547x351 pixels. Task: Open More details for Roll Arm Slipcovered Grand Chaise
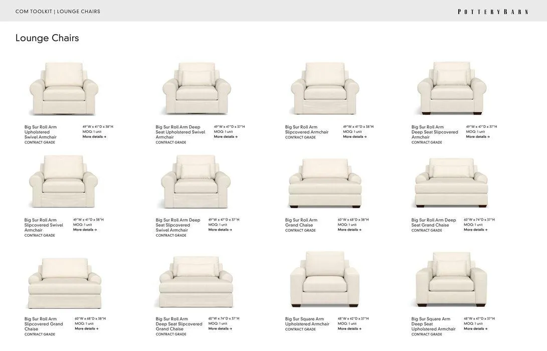click(87, 328)
